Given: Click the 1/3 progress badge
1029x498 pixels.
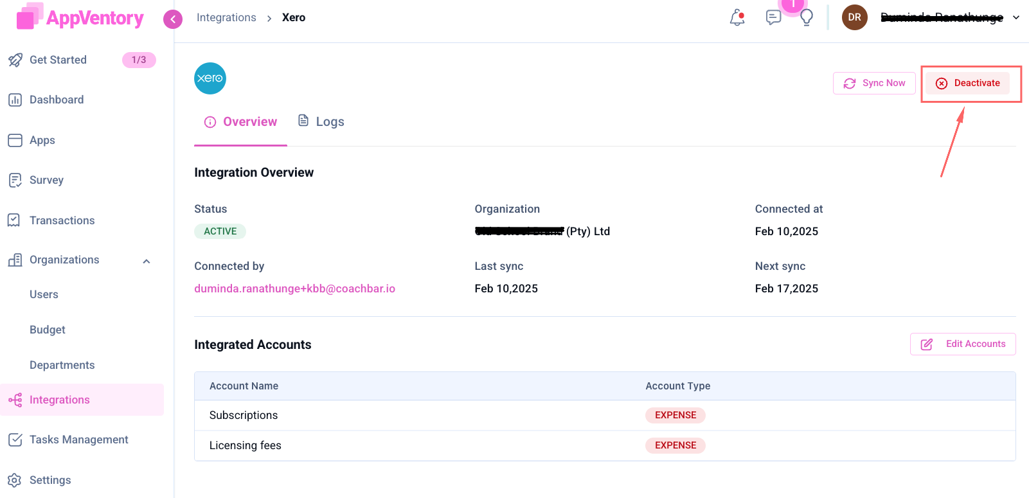Looking at the screenshot, I should pos(139,60).
